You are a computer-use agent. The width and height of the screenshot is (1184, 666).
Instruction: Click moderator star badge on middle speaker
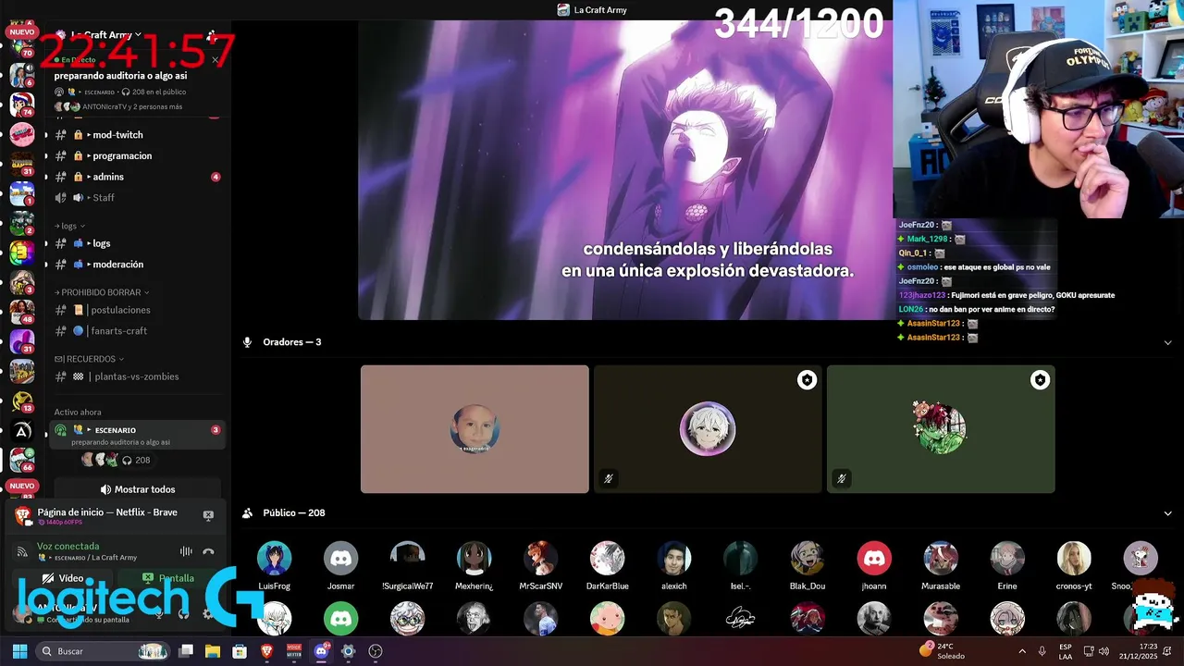pos(808,380)
